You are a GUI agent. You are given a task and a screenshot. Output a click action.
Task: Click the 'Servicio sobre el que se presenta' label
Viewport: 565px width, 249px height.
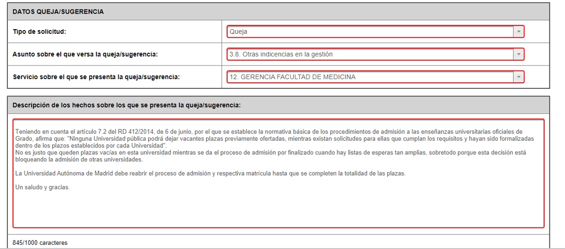coord(96,77)
